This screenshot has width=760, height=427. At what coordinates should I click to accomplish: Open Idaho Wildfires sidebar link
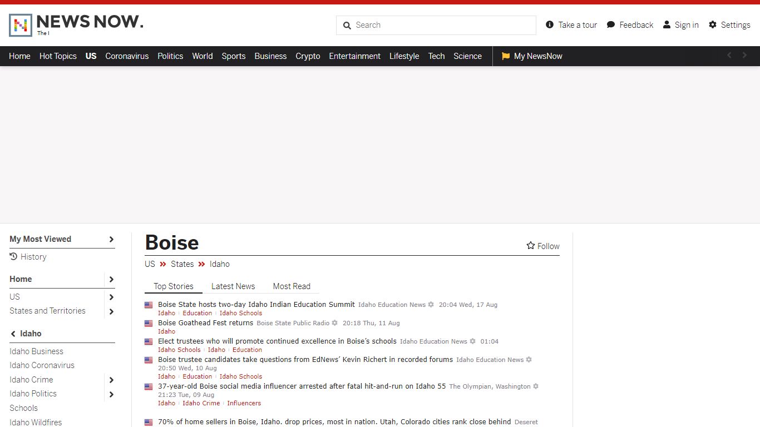tap(36, 422)
